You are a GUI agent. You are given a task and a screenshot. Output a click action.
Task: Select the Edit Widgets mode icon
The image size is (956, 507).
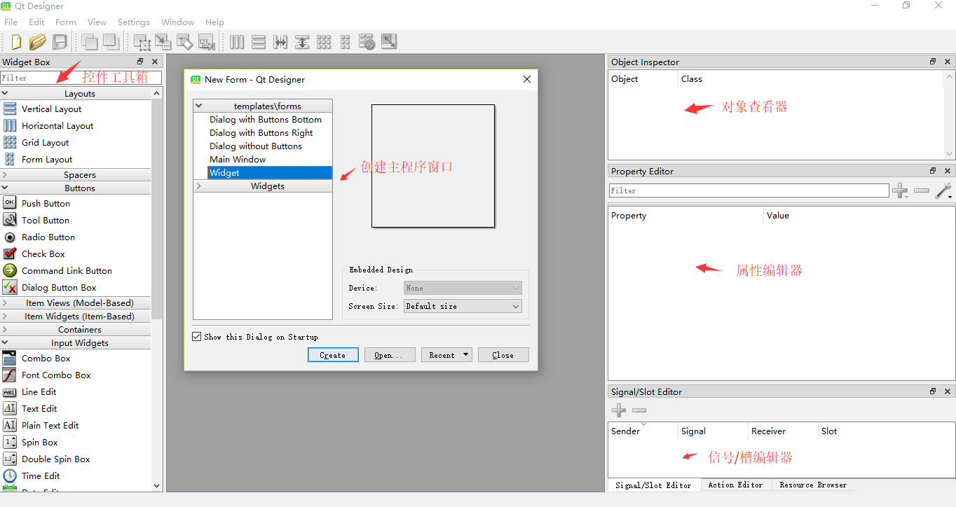point(142,42)
